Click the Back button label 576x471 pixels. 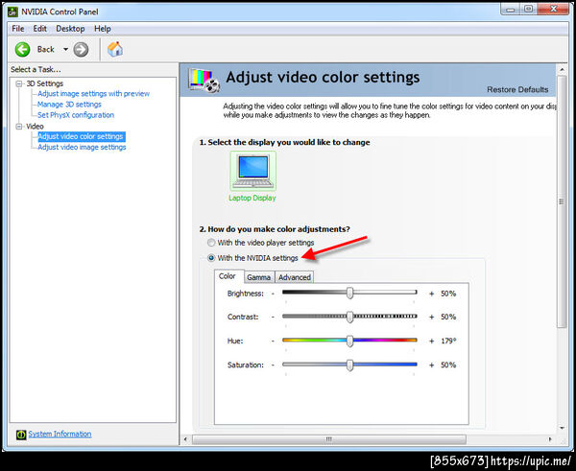click(x=45, y=49)
